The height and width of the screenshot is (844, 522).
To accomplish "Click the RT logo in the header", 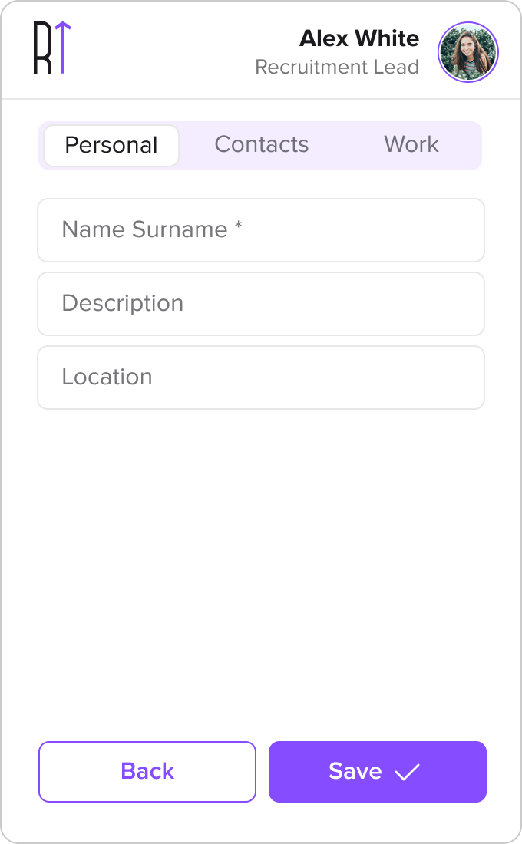I will (52, 48).
